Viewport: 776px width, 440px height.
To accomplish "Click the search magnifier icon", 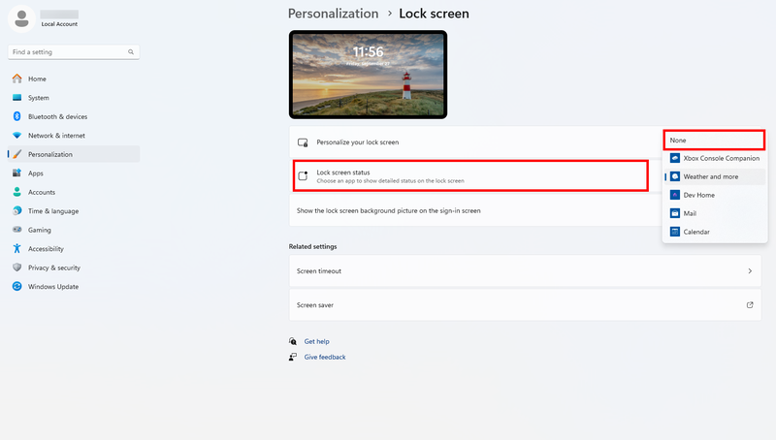I will coord(131,51).
